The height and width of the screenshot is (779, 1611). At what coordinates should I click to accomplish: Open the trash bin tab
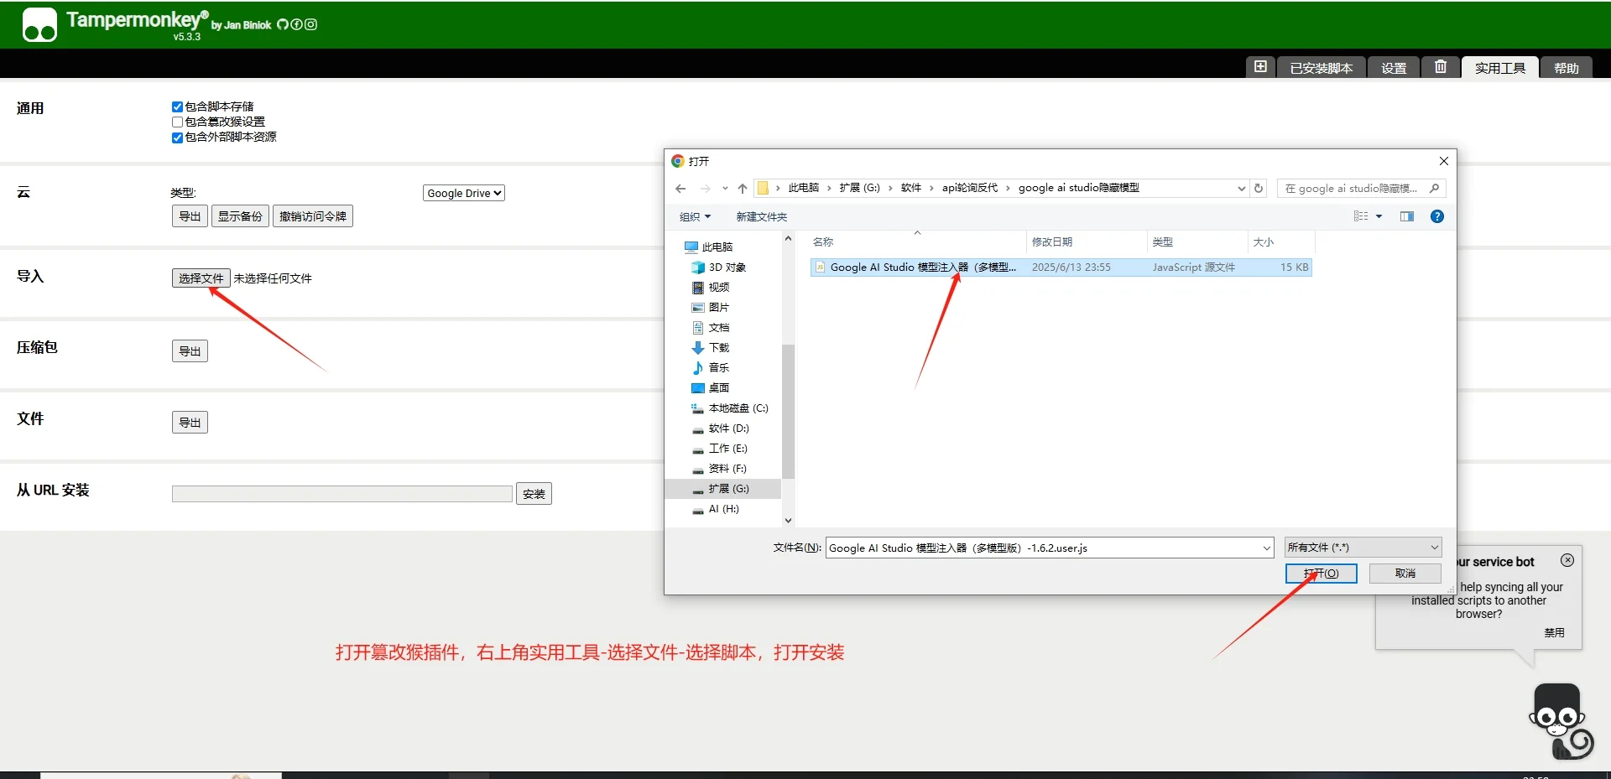point(1441,67)
